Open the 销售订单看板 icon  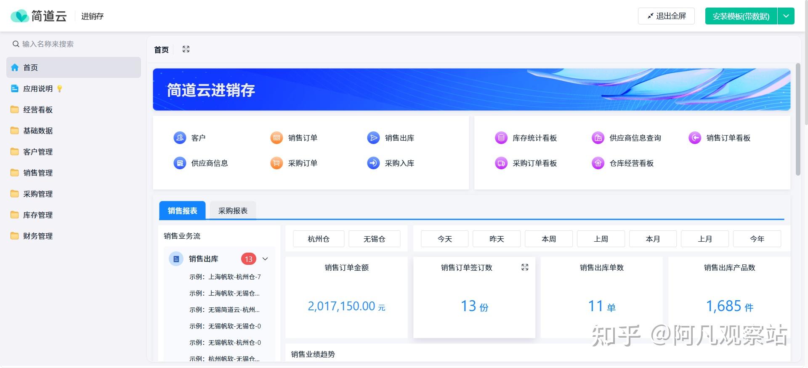coord(695,138)
